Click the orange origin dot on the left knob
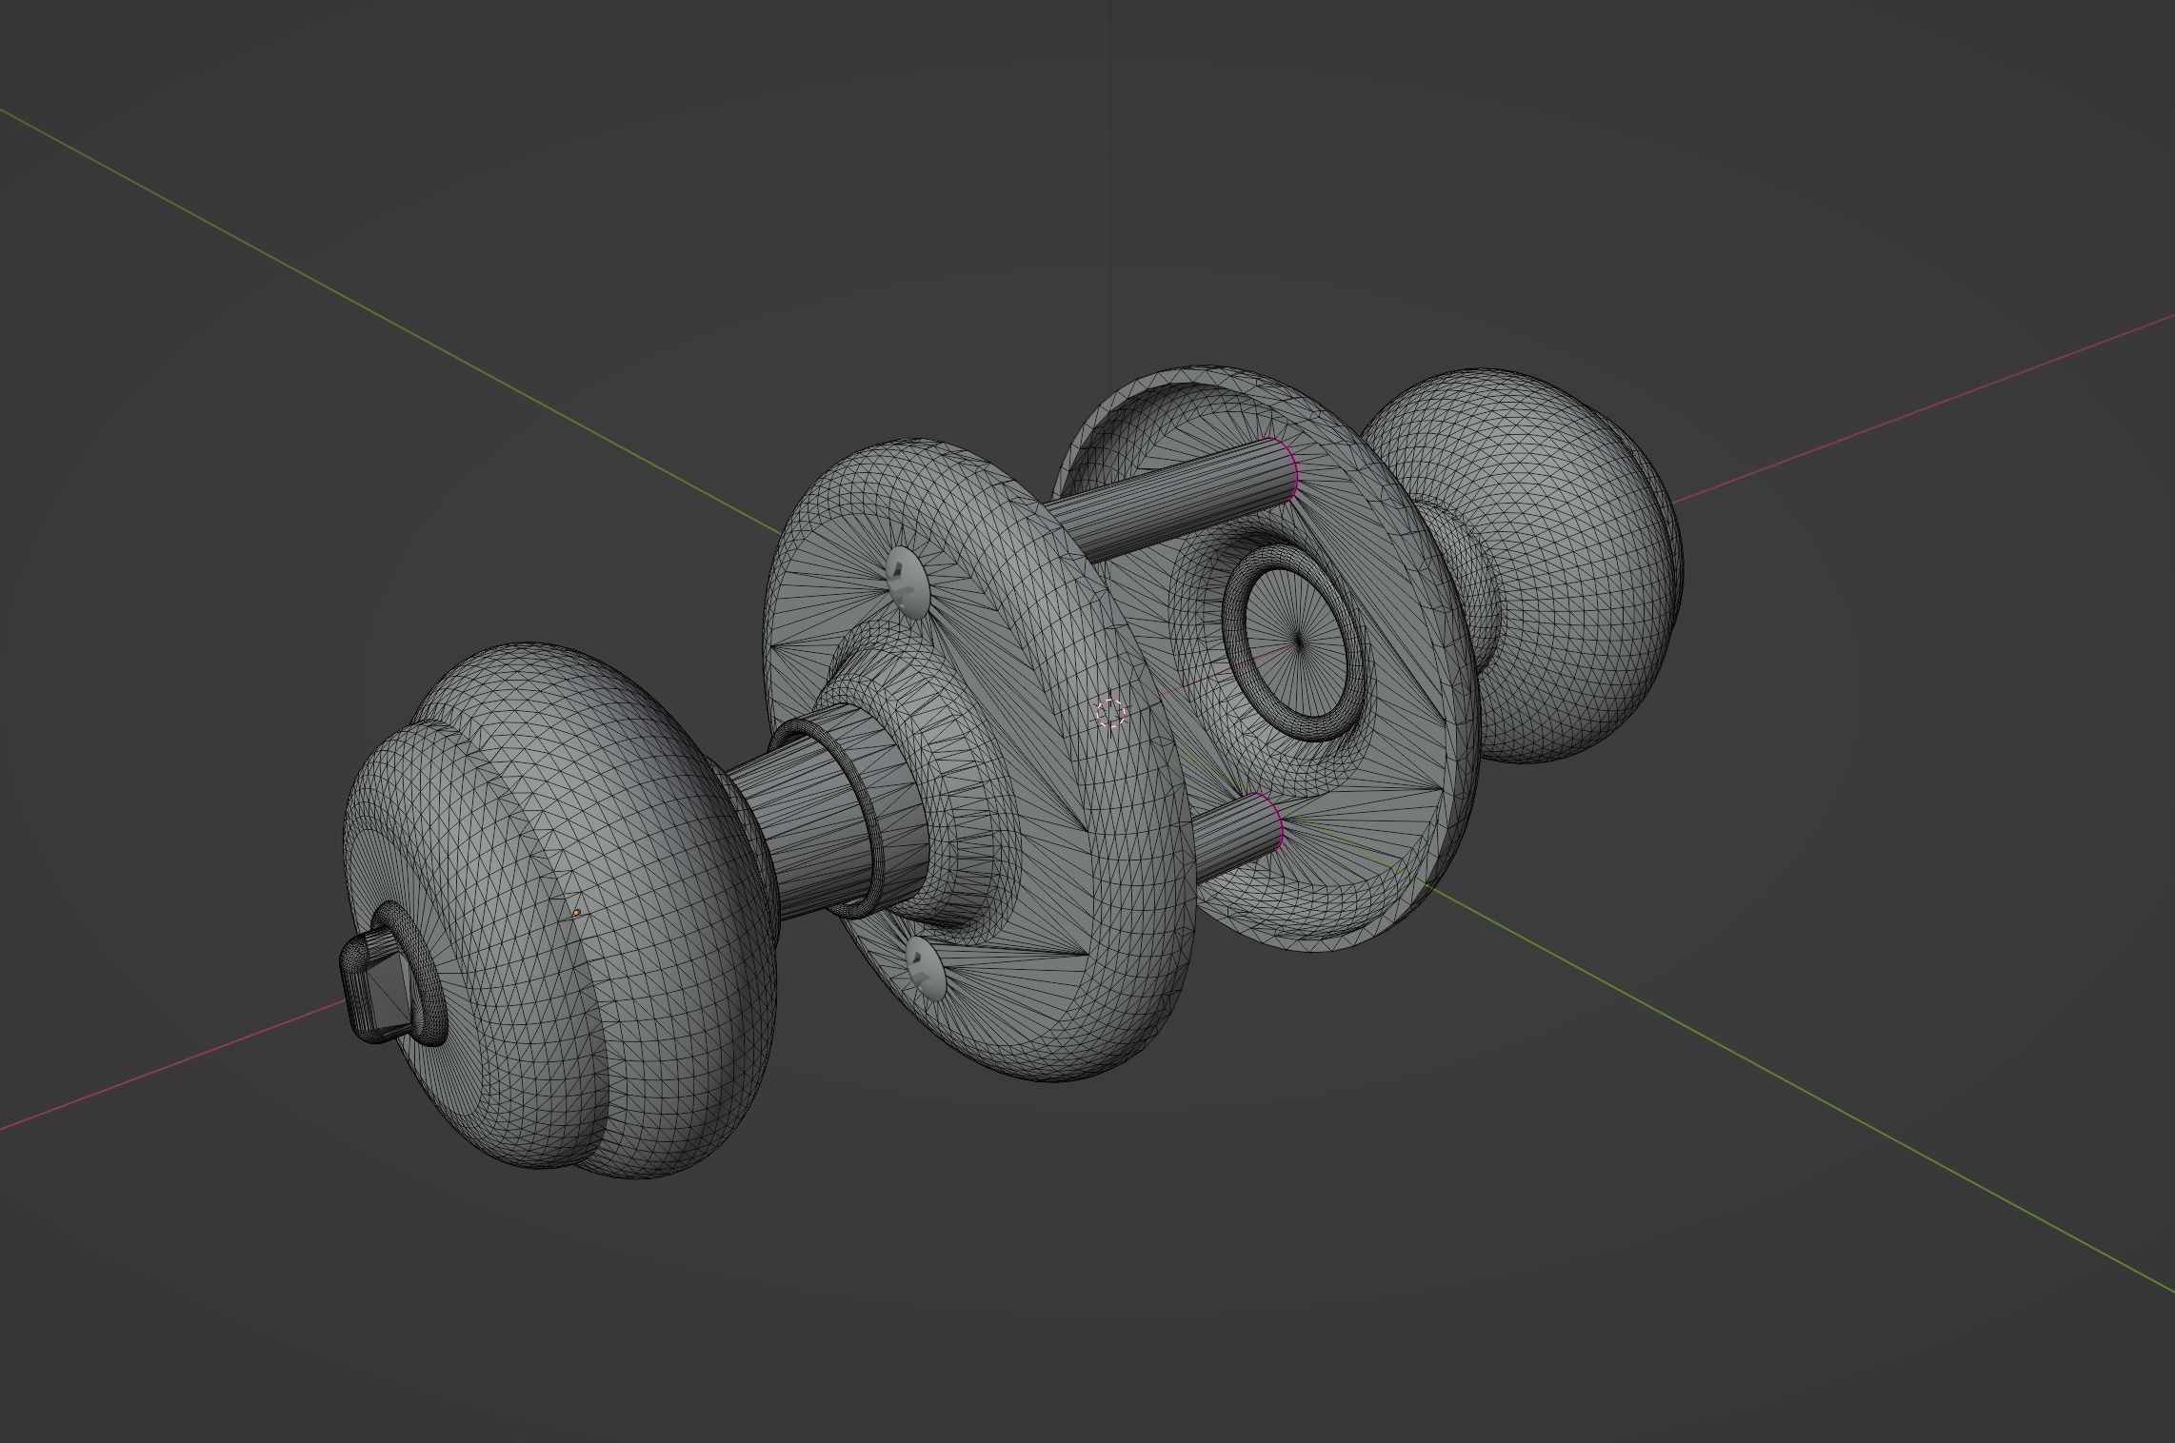 coord(576,913)
